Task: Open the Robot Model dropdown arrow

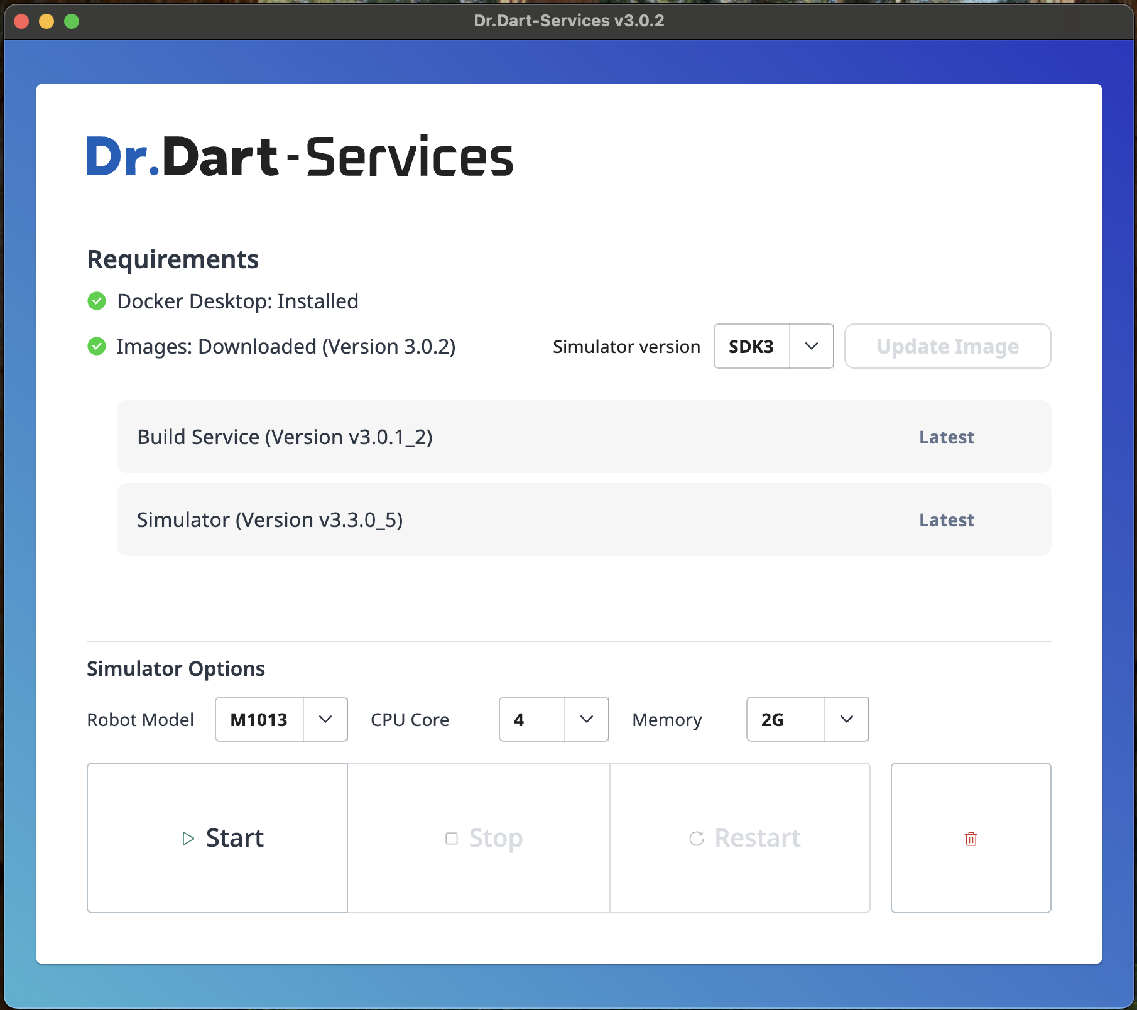Action: point(325,719)
